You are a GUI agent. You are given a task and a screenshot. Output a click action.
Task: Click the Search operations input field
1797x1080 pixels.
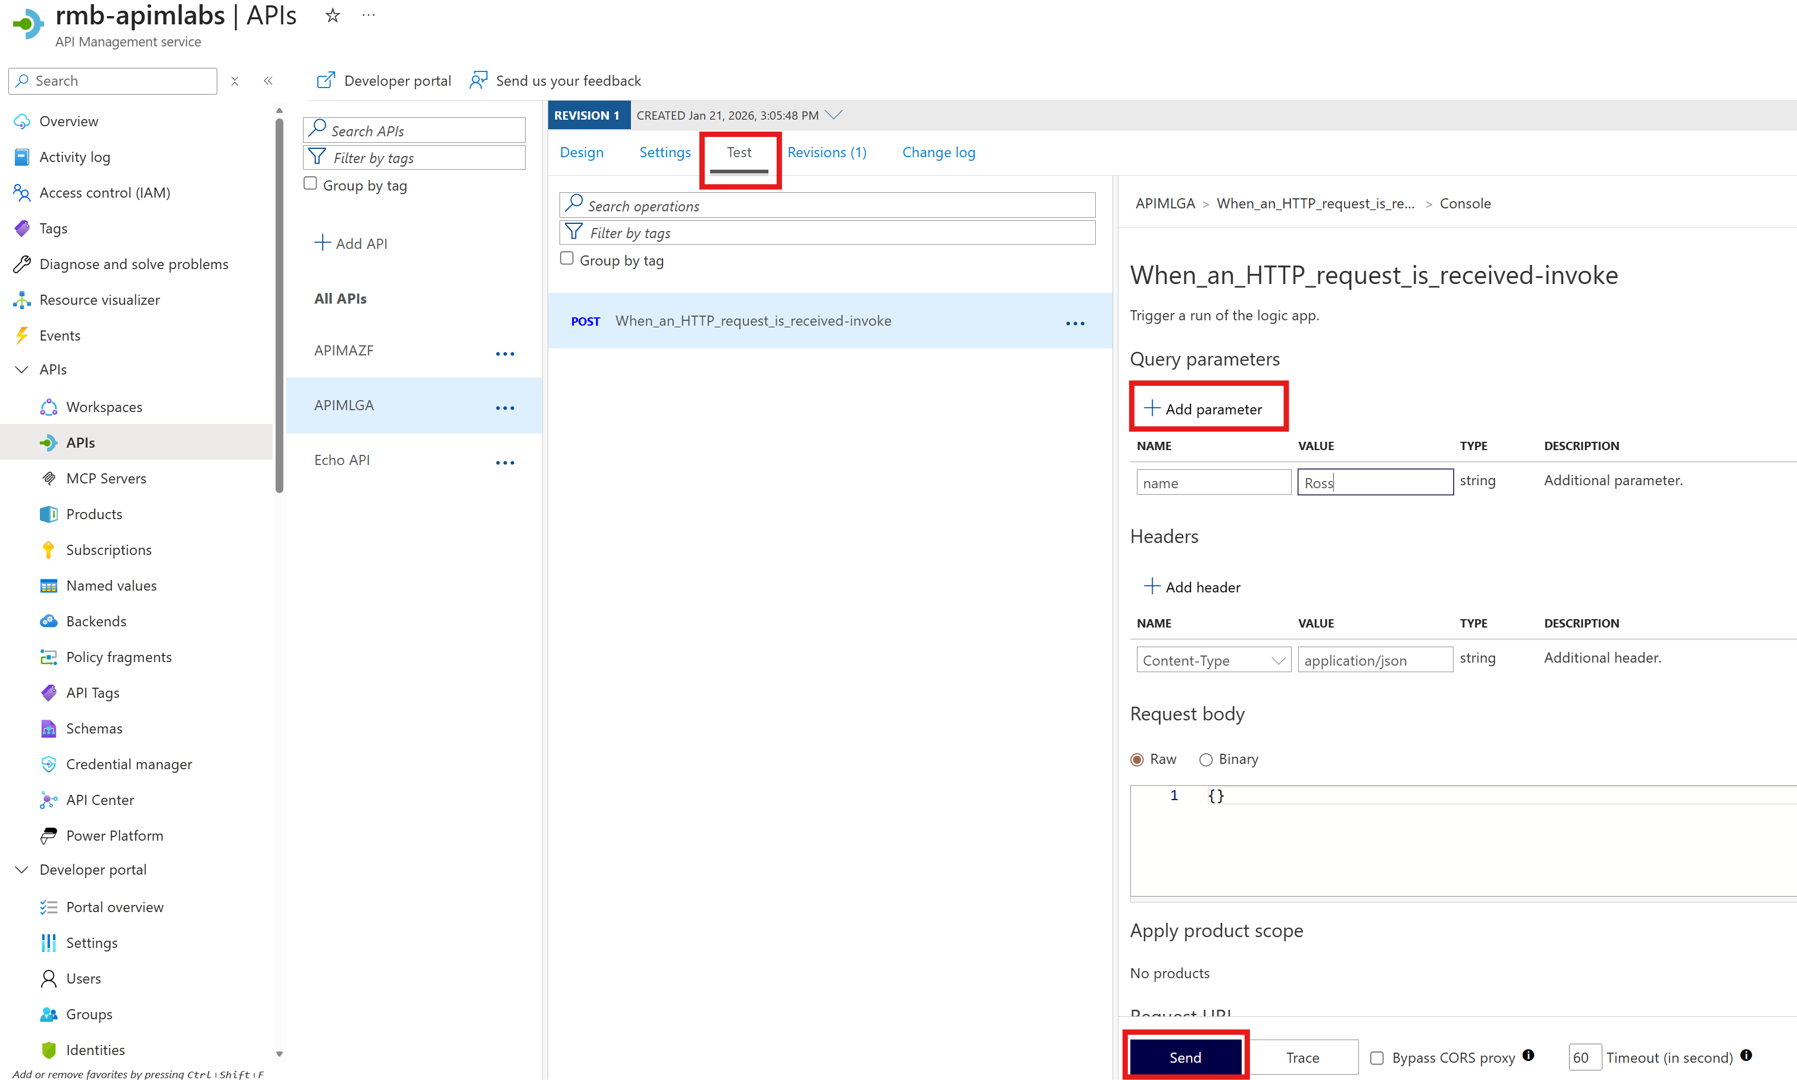pyautogui.click(x=828, y=206)
